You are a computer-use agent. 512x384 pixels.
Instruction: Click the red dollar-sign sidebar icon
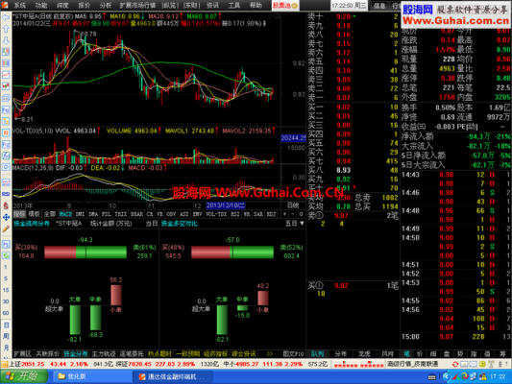pyautogui.click(x=6, y=205)
